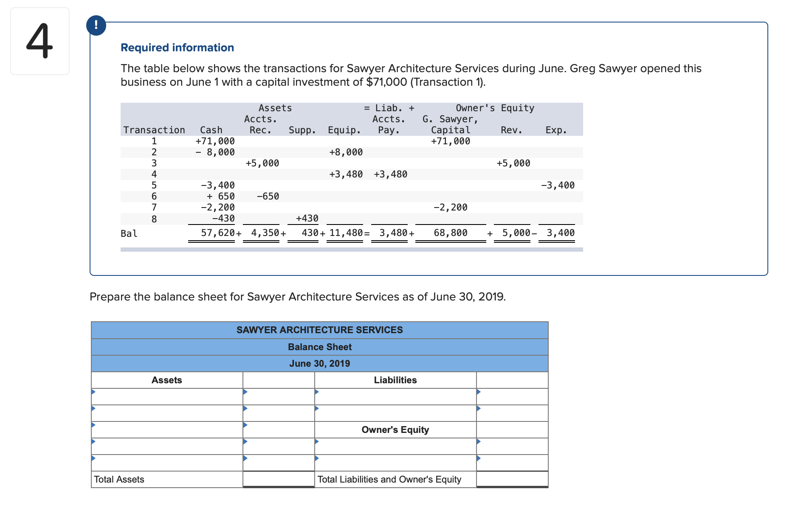The image size is (812, 511).
Task: Click the Total Assets amount cell
Action: (x=279, y=480)
